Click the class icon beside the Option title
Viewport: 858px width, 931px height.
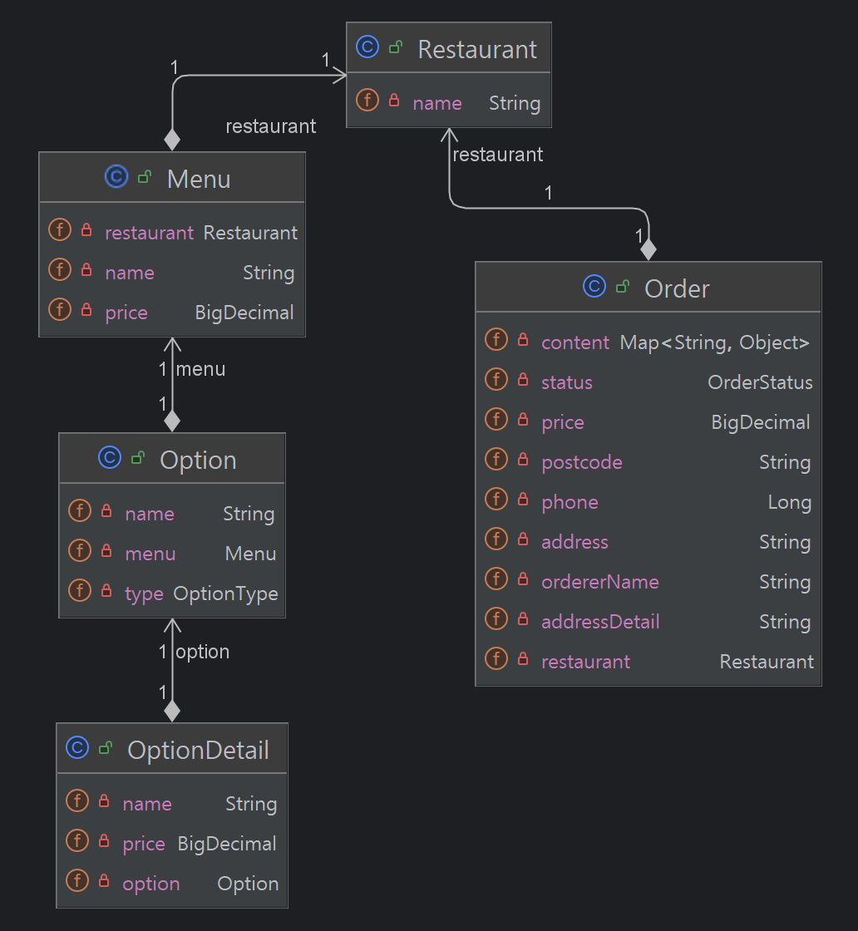(109, 457)
